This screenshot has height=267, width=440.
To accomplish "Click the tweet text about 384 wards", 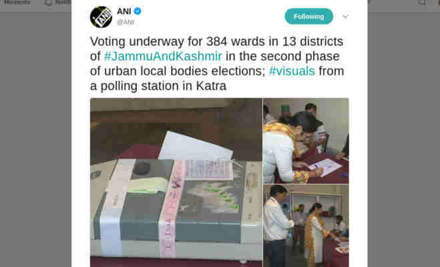I will [x=217, y=63].
